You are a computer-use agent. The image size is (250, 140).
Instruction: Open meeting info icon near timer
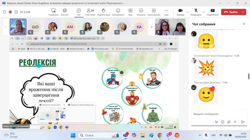coord(16,12)
